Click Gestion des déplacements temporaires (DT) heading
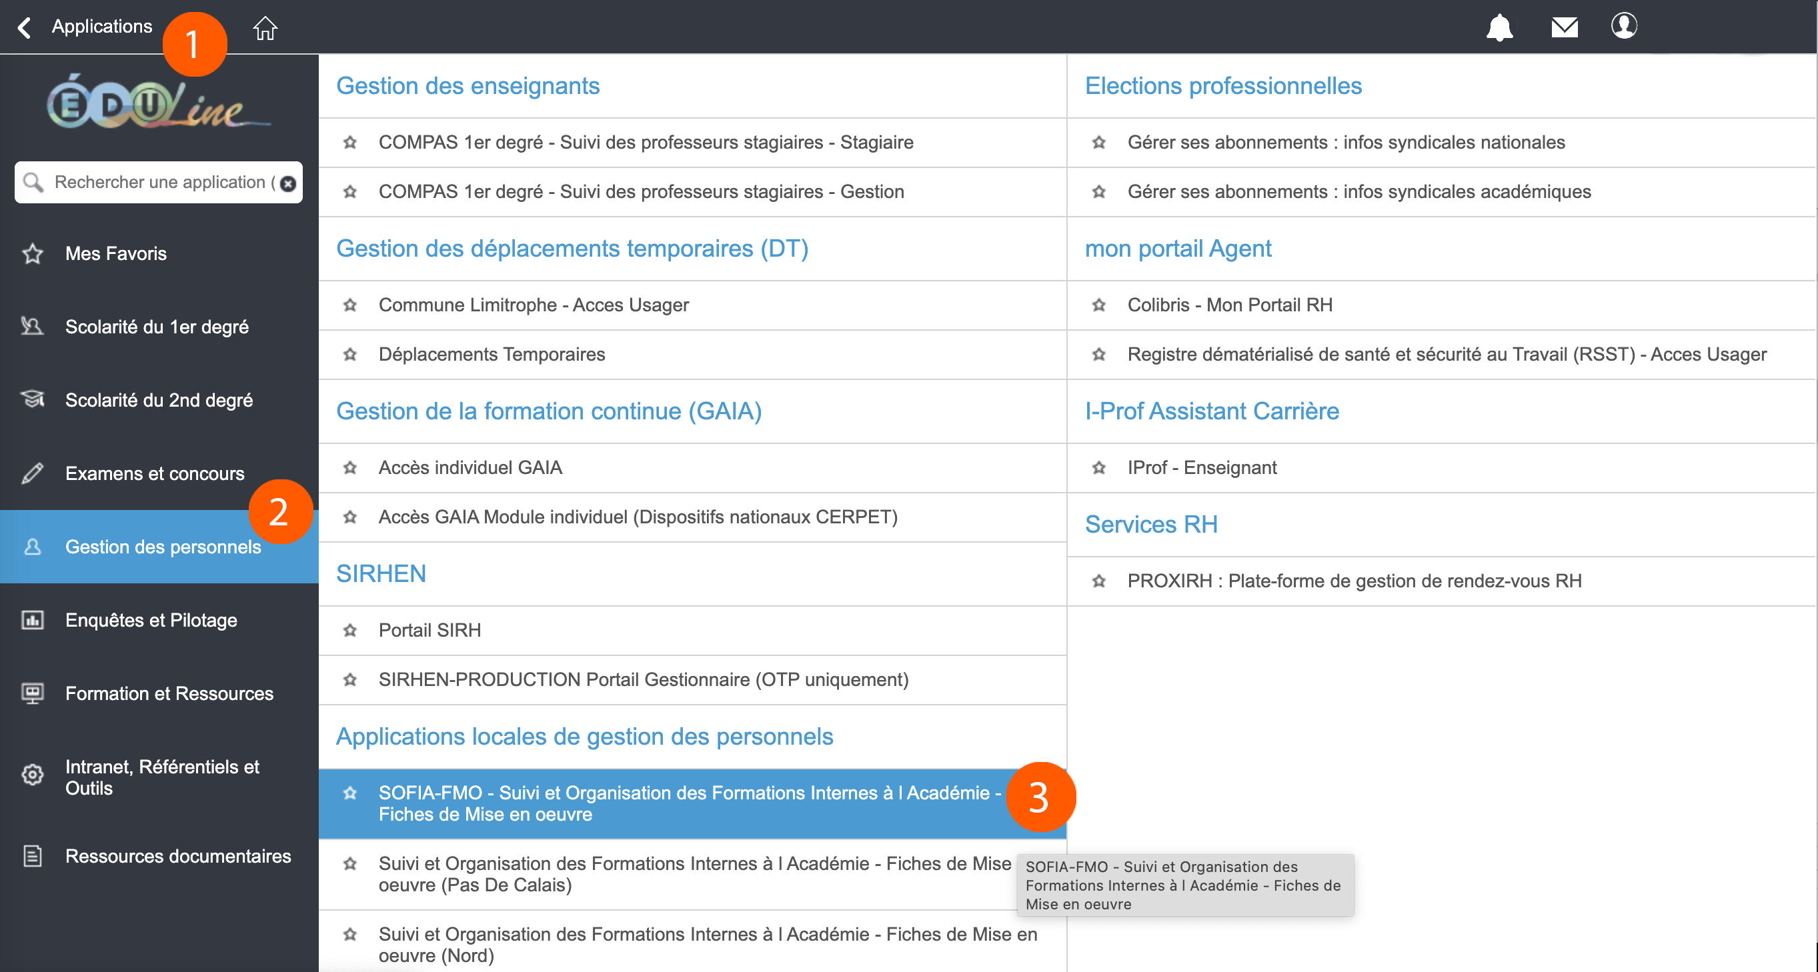This screenshot has width=1818, height=972. (x=572, y=249)
